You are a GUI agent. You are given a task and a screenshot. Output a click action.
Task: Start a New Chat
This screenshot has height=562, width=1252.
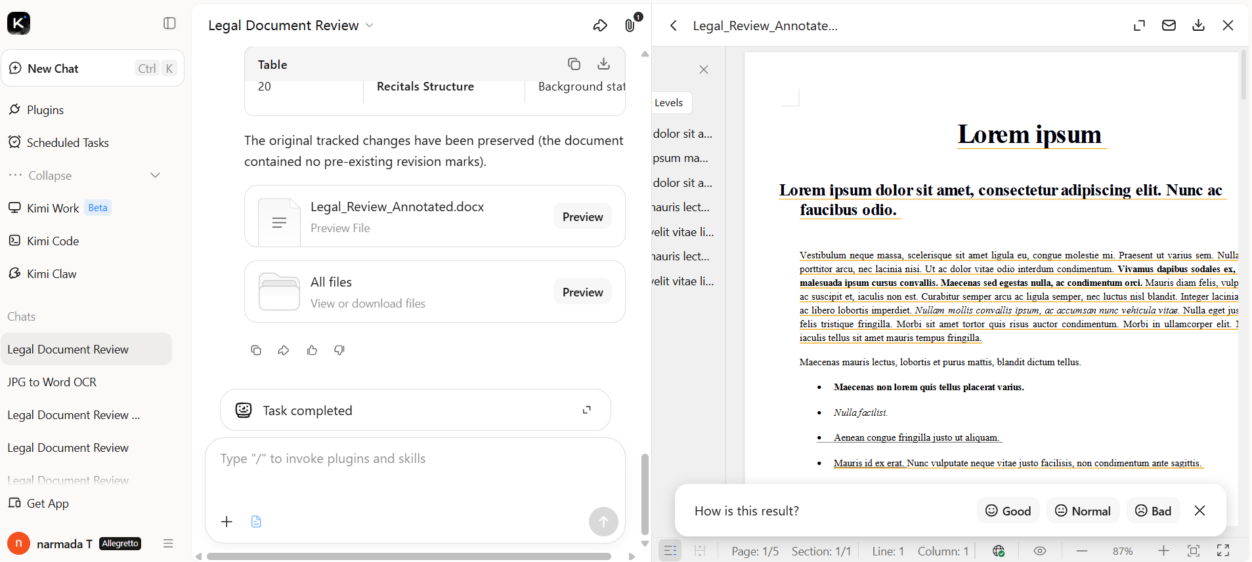pos(93,68)
